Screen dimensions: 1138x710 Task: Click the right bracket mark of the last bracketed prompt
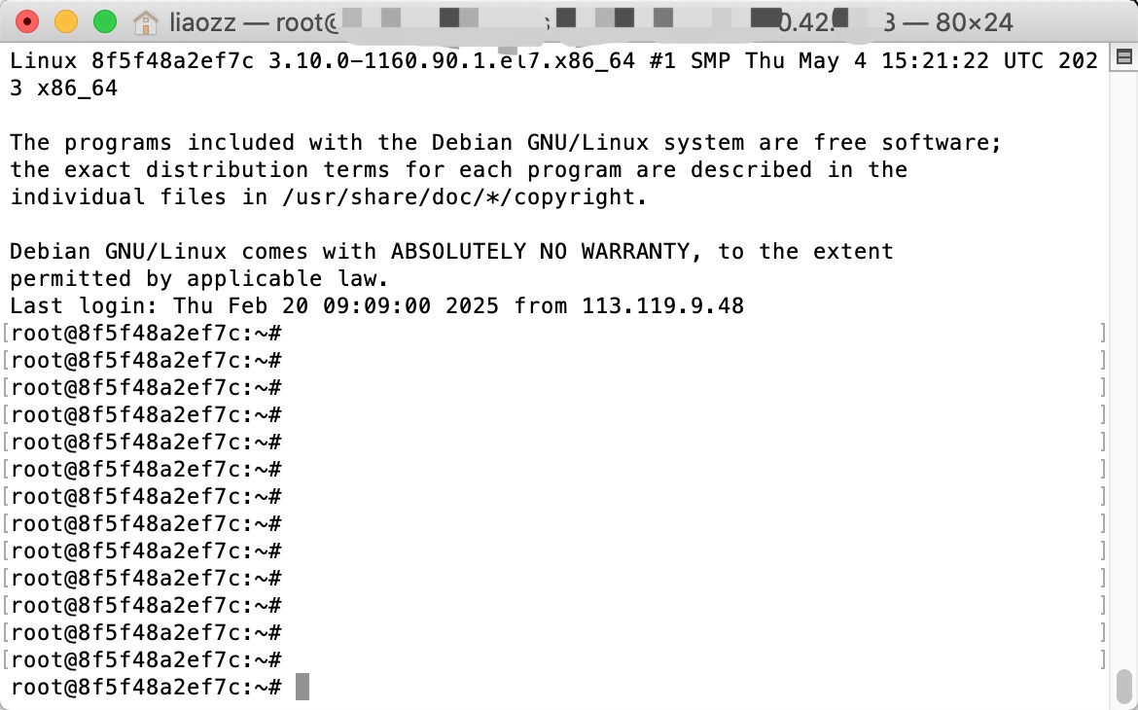tap(1102, 659)
